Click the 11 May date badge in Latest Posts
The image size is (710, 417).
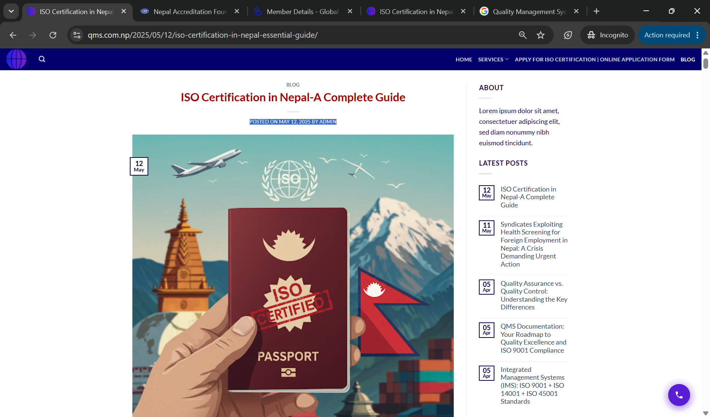click(x=487, y=228)
